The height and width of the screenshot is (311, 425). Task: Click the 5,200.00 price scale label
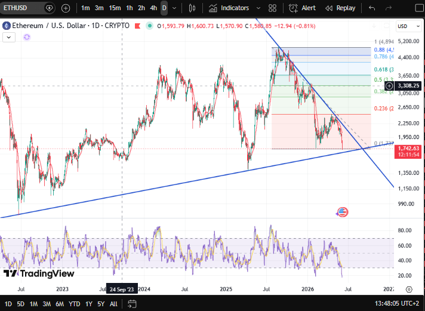point(408,41)
